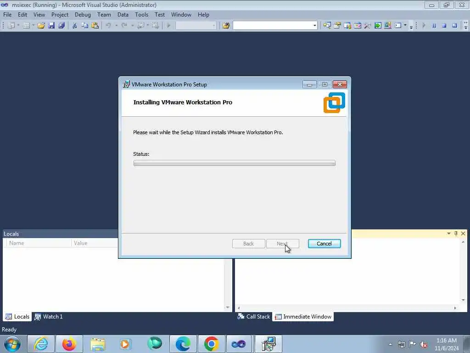This screenshot has width=470, height=353.
Task: Open Debug toolbar options overflow arrow
Action: click(x=465, y=26)
